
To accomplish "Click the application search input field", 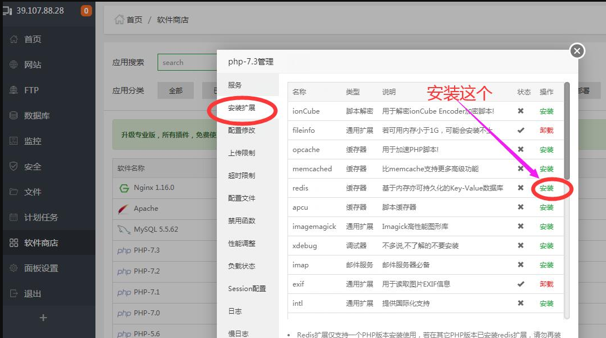I will coord(186,62).
